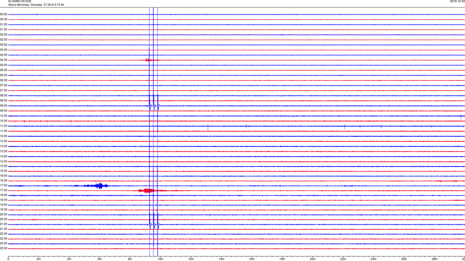
Task: Select the 14:00 trace time label
Action: point(4,156)
